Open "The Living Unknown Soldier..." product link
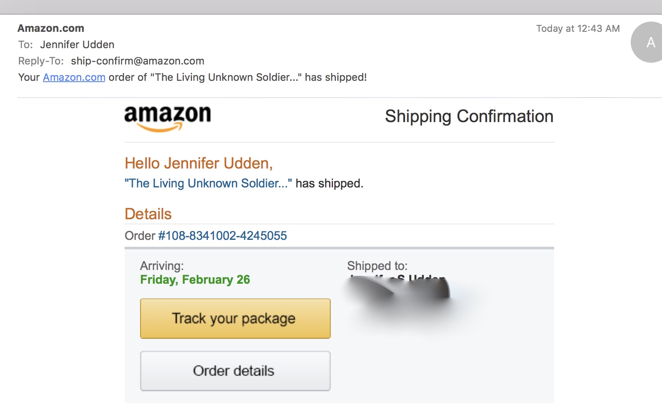Viewport: 662px width, 420px height. tap(208, 184)
